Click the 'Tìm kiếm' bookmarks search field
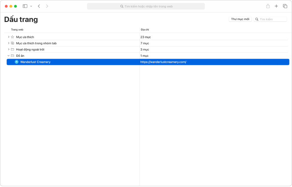This screenshot has width=292, height=187. (270, 19)
